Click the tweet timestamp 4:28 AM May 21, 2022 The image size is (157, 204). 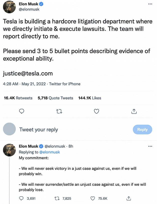[x=24, y=84]
